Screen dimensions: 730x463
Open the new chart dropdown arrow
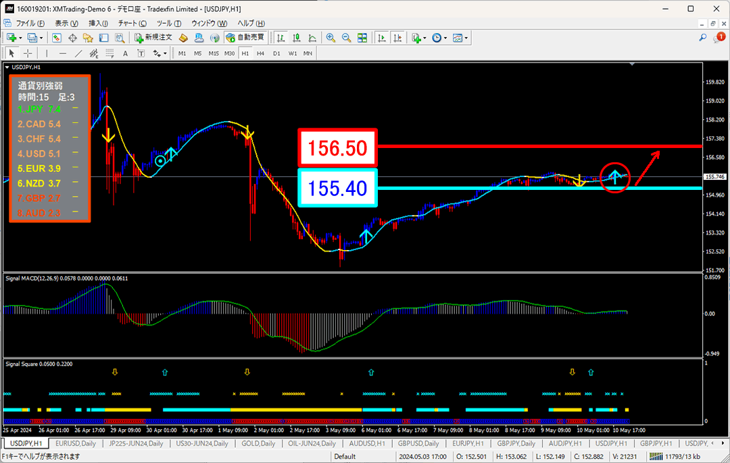[20, 38]
